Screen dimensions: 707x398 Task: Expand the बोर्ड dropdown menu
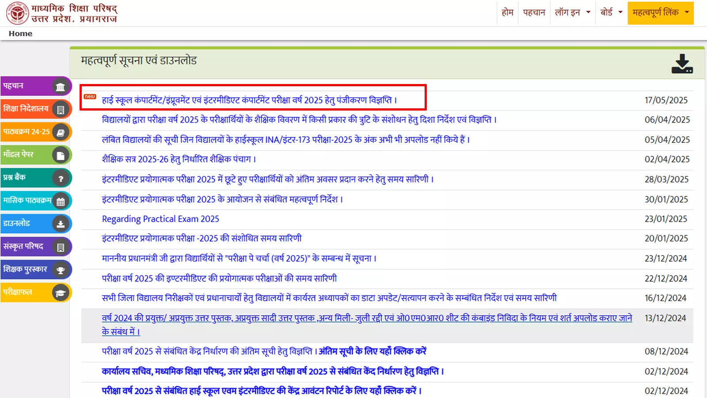[x=611, y=12]
